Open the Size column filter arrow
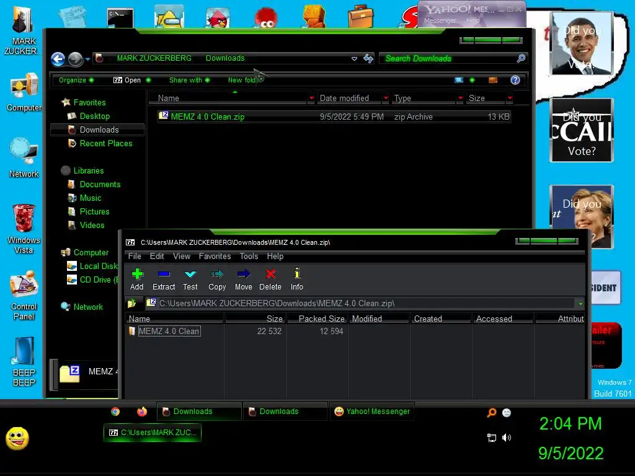The image size is (635, 476). [x=510, y=98]
